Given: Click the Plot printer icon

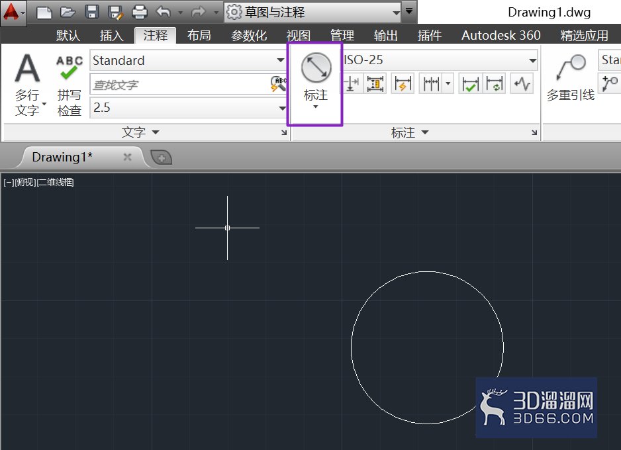Looking at the screenshot, I should (x=140, y=12).
